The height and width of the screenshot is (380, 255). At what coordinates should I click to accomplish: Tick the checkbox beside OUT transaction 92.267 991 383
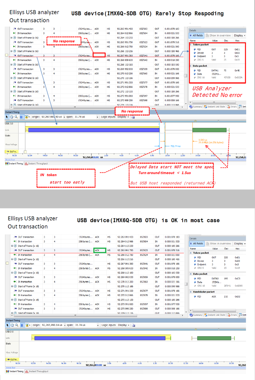[6, 55]
